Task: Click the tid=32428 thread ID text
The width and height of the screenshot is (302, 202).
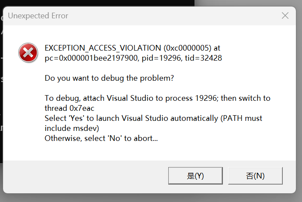Action: 203,58
